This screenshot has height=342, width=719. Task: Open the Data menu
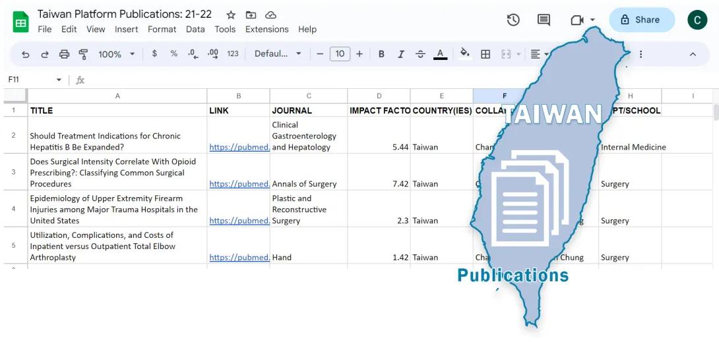(x=195, y=29)
